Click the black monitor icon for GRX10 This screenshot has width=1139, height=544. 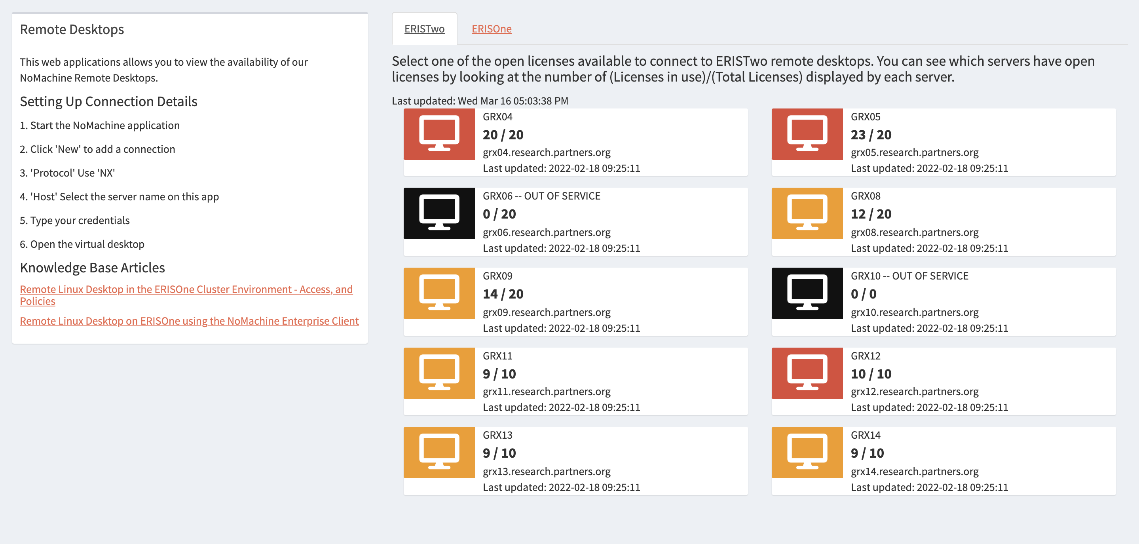[x=807, y=293]
